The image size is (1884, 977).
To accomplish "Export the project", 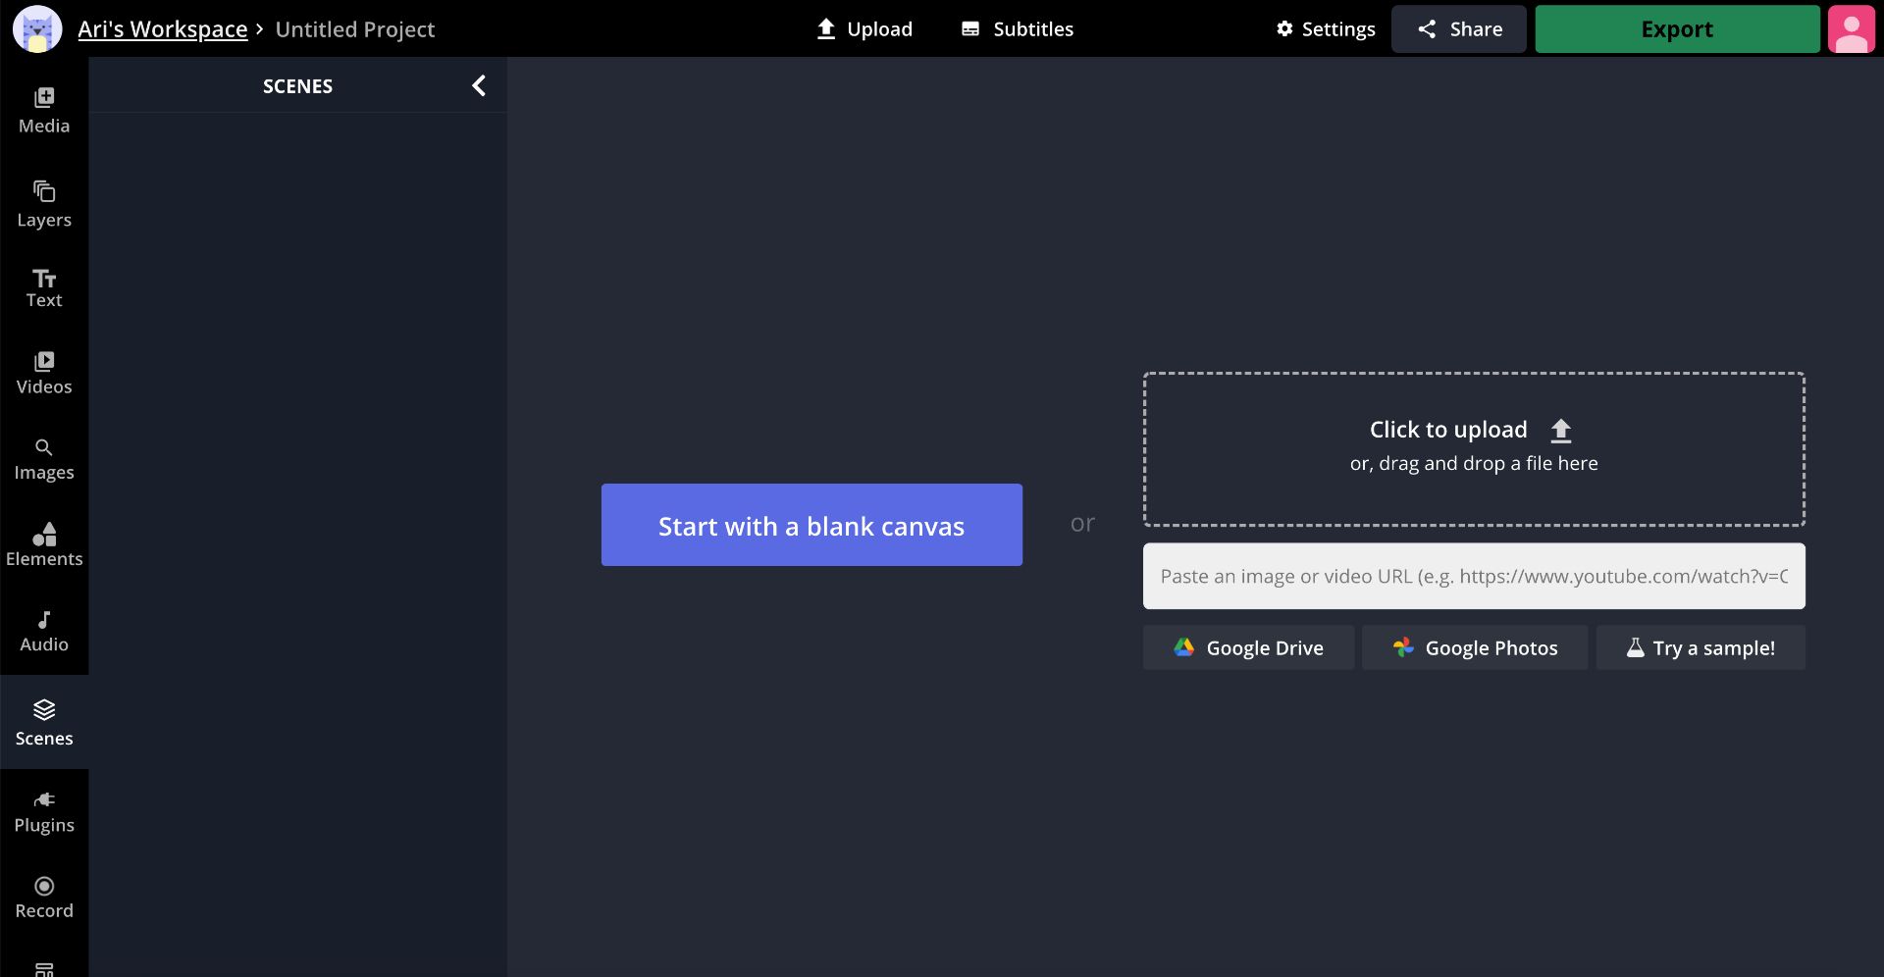I will point(1677,29).
